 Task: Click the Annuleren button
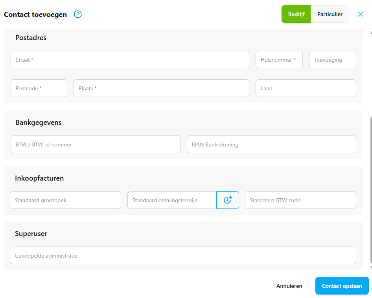(x=289, y=286)
